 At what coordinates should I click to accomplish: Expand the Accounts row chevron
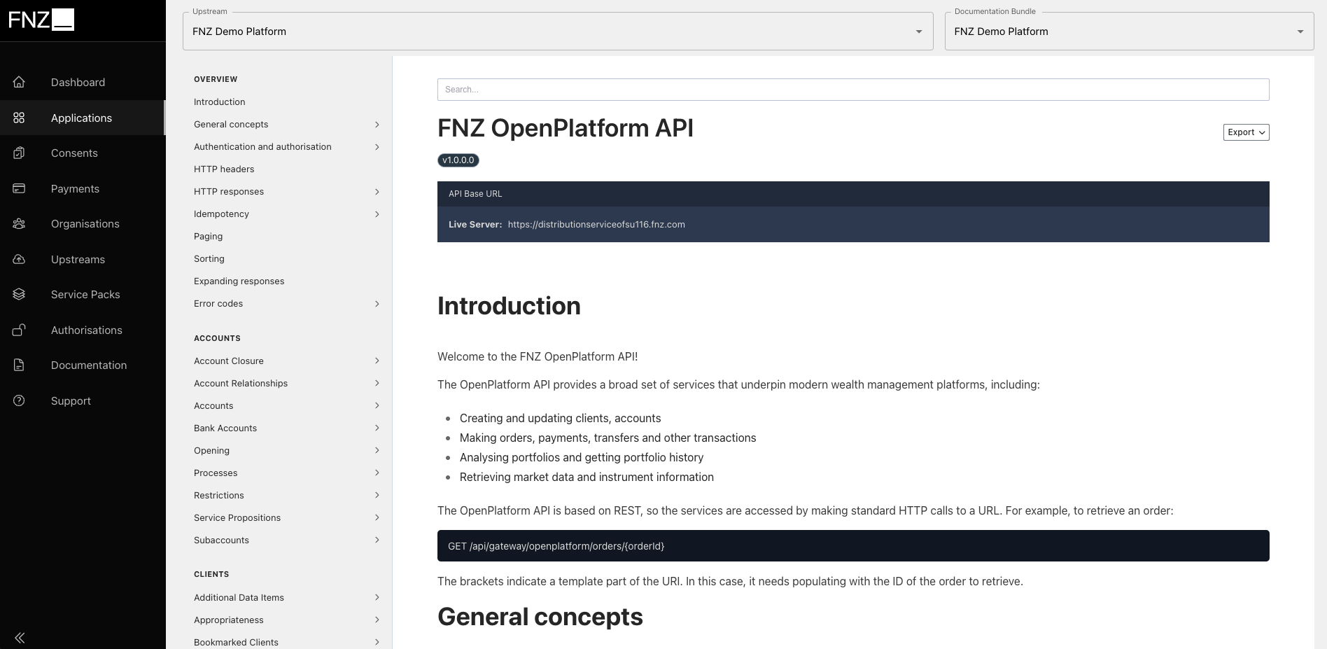coord(377,405)
